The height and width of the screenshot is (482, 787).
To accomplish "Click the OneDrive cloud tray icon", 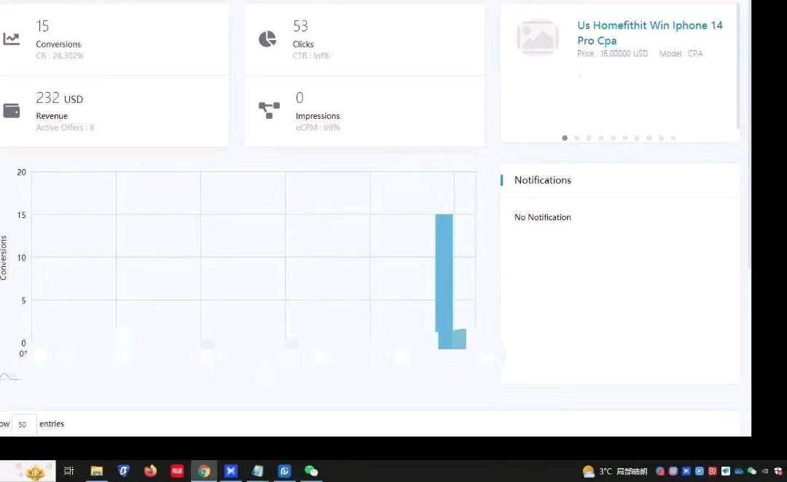I will 739,471.
